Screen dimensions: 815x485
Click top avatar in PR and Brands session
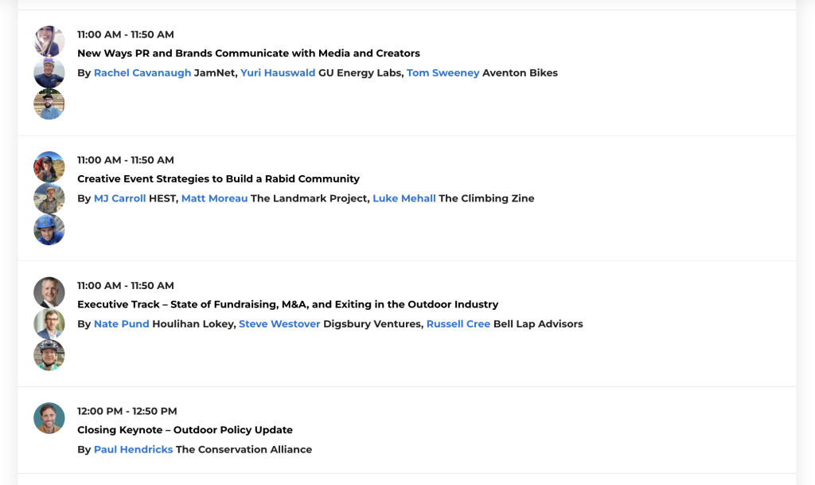pos(49,41)
